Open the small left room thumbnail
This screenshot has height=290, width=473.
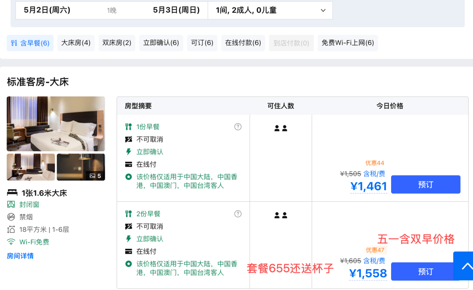tap(31, 167)
